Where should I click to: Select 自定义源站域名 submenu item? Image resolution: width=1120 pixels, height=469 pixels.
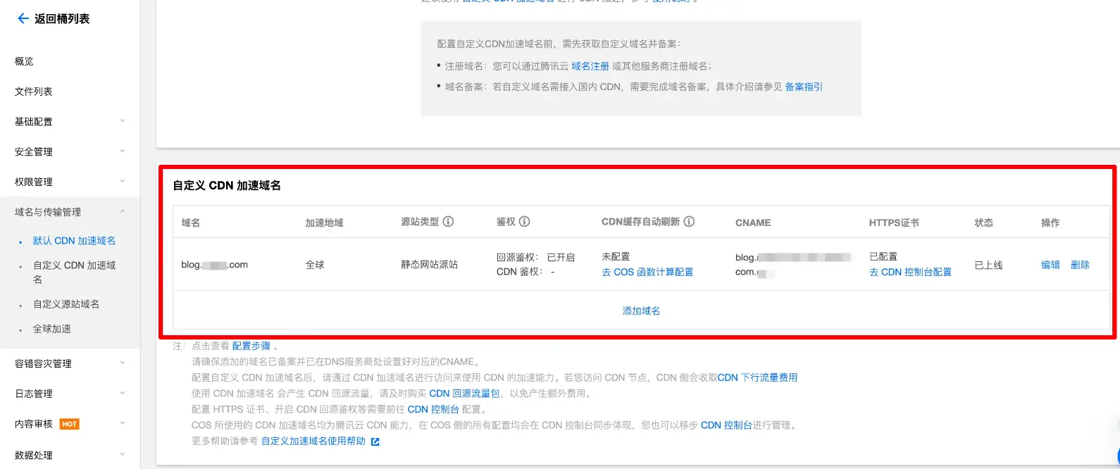[x=66, y=304]
